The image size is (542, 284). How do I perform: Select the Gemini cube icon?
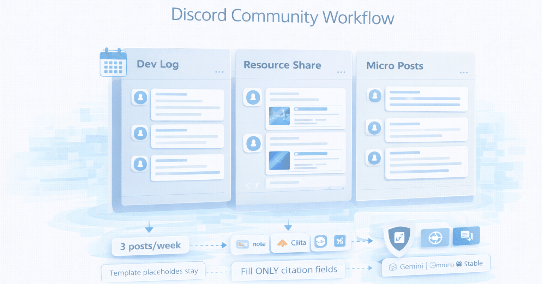pos(393,266)
